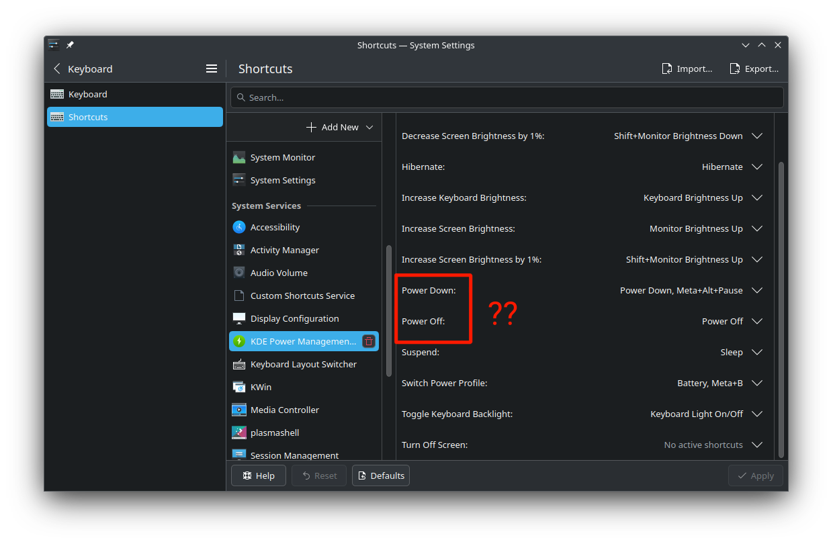This screenshot has width=833, height=544.
Task: Select the Audio Volume service icon
Action: point(238,273)
